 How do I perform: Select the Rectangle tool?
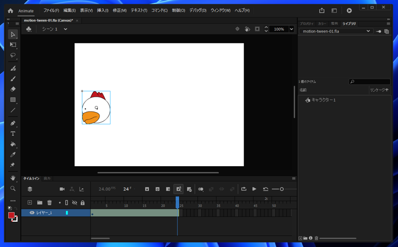[13, 100]
